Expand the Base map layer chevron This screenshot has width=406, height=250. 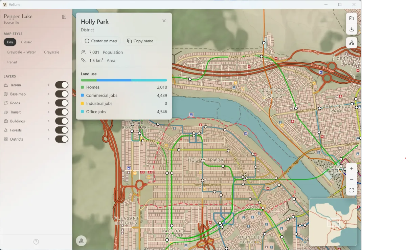49,94
